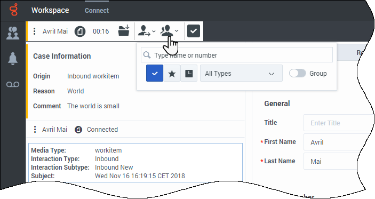Toggle the star favorites filter
This screenshot has height=199, width=375.
coord(172,73)
